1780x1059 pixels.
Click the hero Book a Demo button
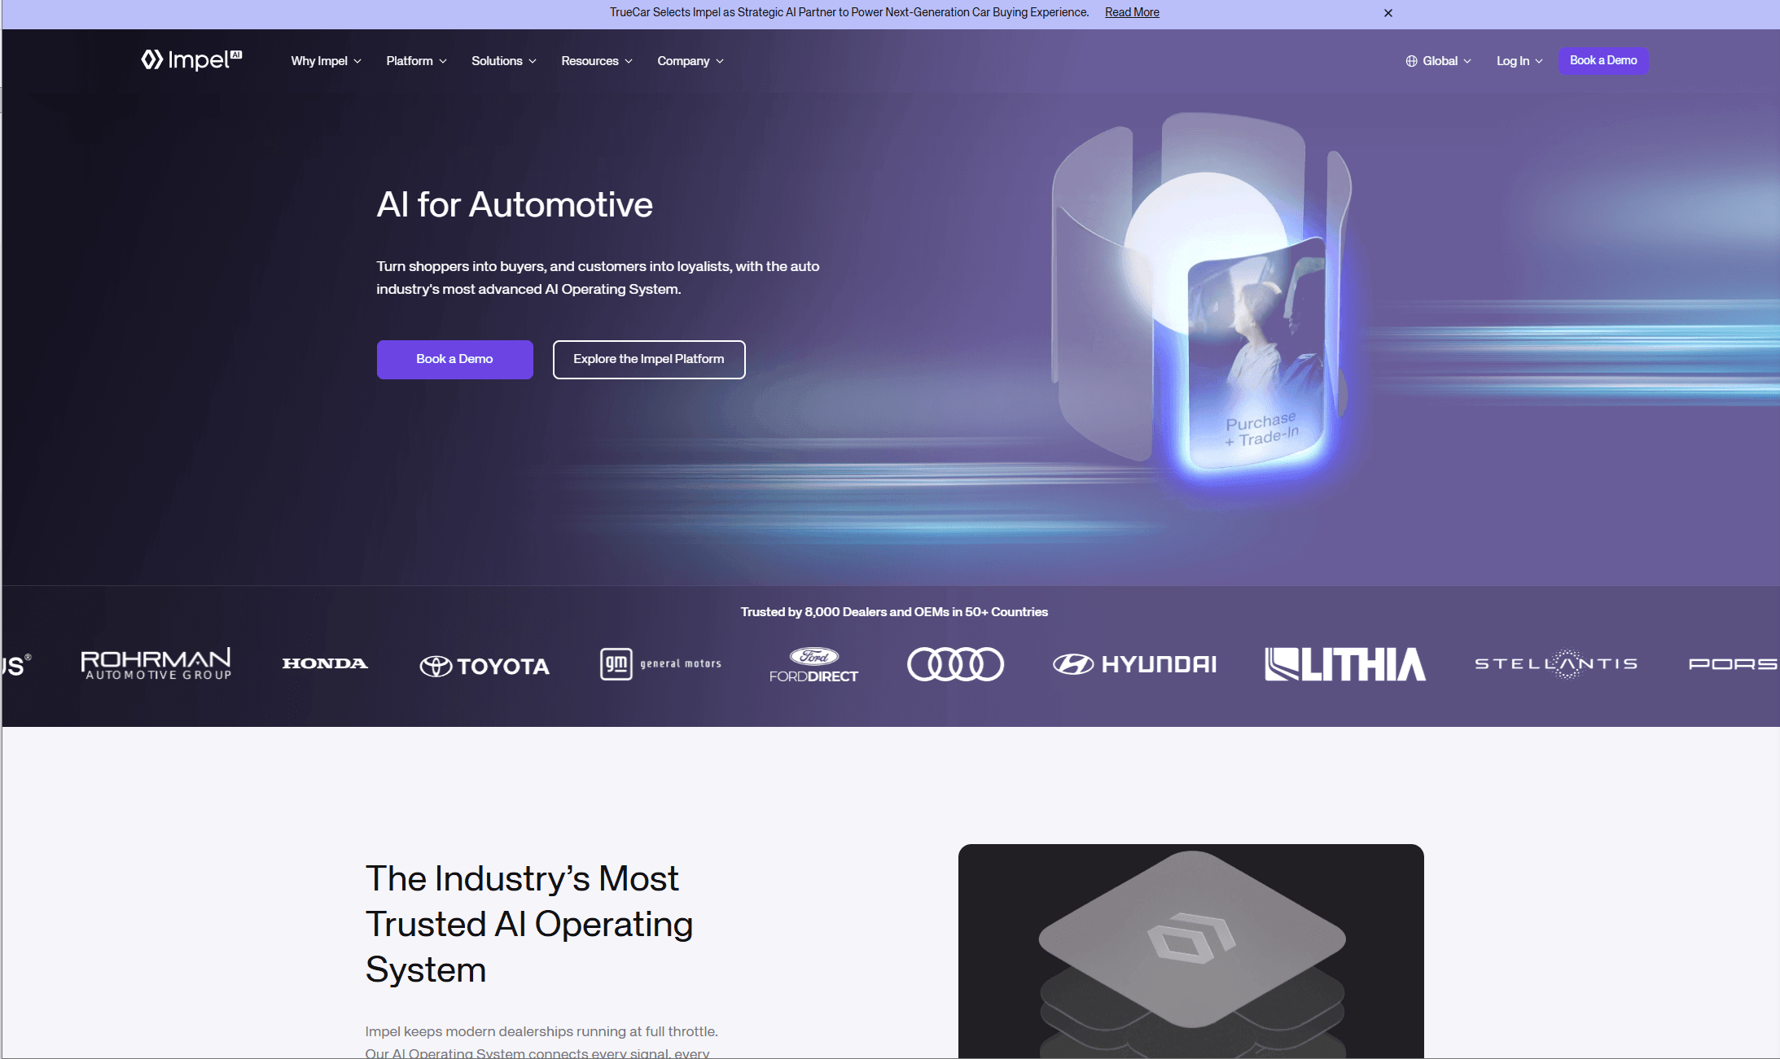(454, 359)
